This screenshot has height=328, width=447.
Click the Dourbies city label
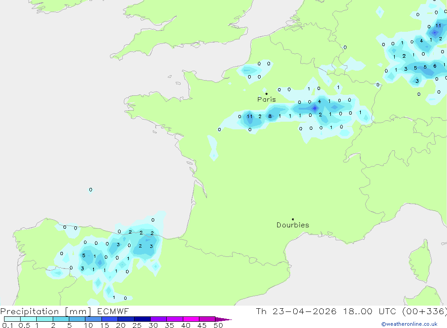point(293,225)
